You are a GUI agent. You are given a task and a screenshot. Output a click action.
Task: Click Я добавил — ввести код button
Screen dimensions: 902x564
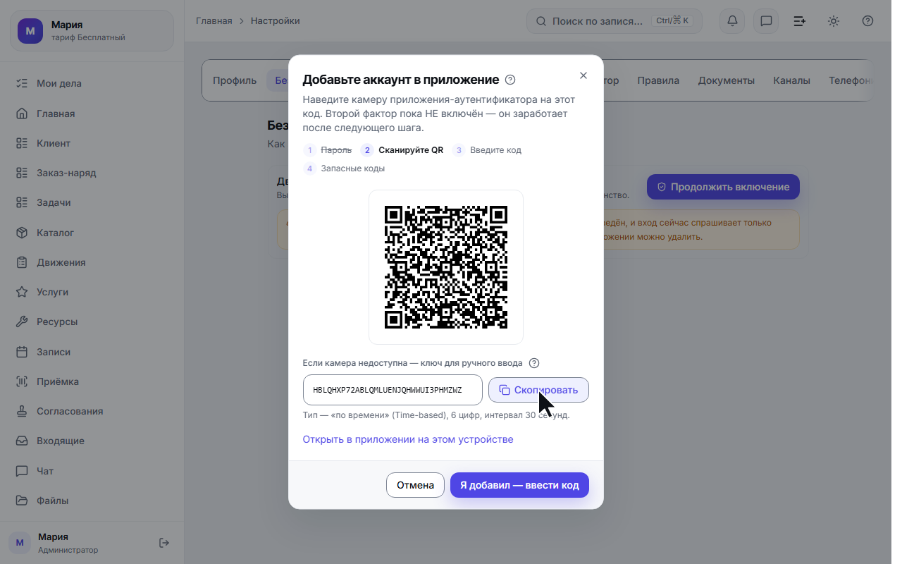coord(519,485)
